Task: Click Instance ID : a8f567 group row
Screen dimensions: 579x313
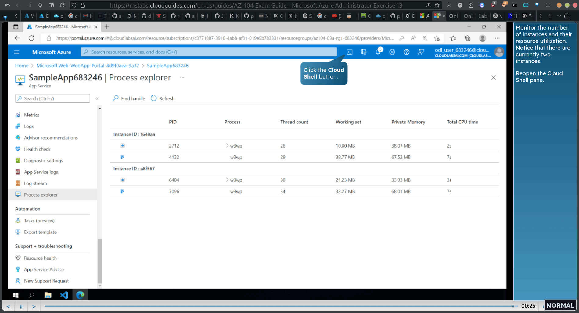Action: (x=304, y=169)
